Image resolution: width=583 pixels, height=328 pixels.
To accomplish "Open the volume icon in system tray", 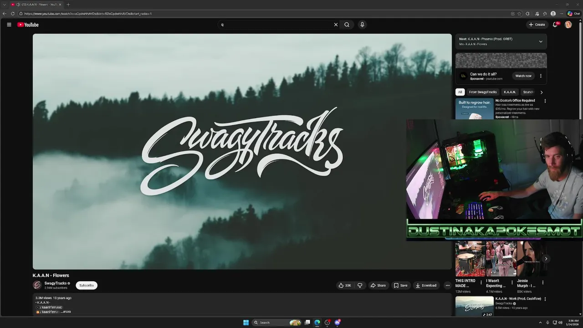I will coord(560,323).
